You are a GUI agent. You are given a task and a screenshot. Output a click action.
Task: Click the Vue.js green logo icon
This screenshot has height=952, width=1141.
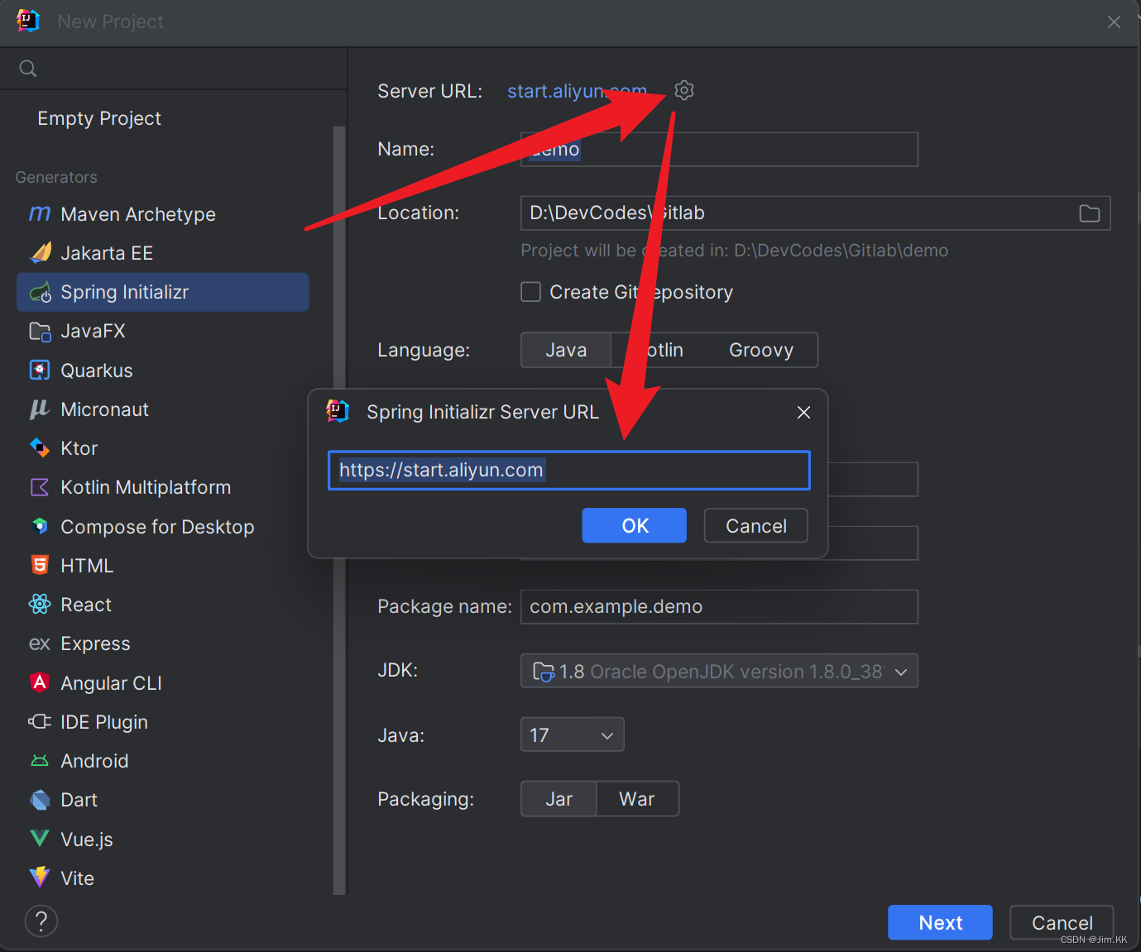[x=40, y=839]
